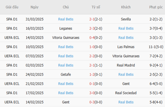Screen dimensions: 165x108
Task: Open Real Betis link in the Real Madrid row
Action: (66, 65)
